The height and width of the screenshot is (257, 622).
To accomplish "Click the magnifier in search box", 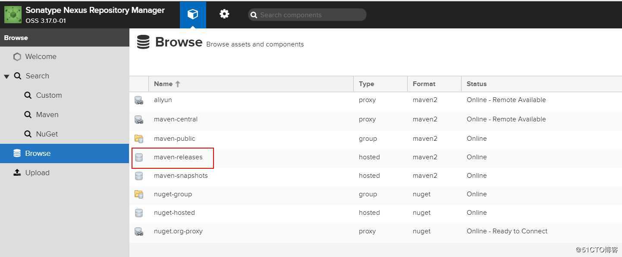I will [254, 15].
